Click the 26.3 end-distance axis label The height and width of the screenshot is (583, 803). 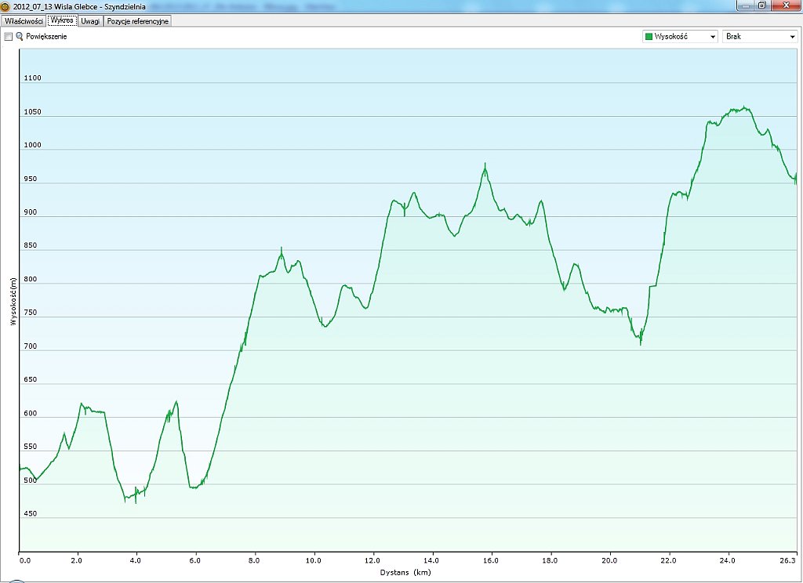coord(788,560)
